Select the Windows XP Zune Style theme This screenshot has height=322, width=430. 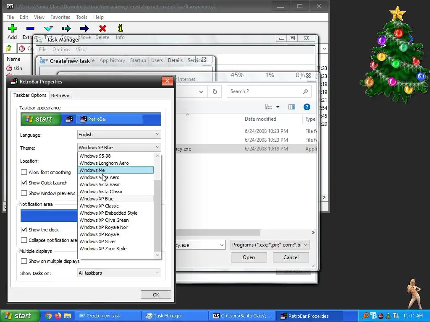pos(115,248)
